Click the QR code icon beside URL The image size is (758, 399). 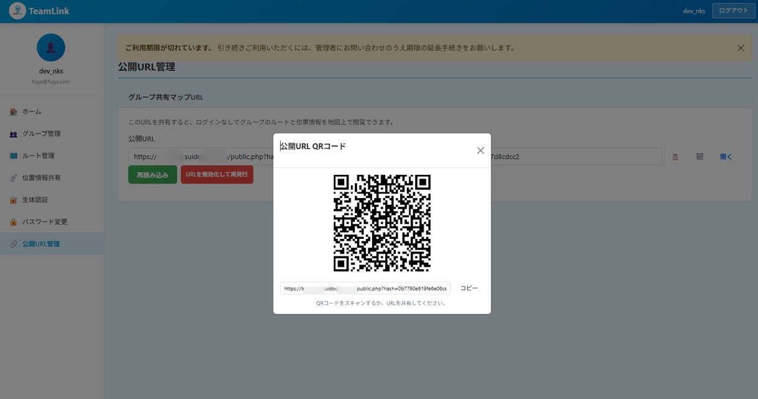pos(700,157)
